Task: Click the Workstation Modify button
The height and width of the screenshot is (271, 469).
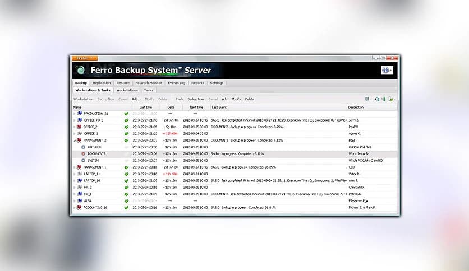Action: pyautogui.click(x=149, y=99)
